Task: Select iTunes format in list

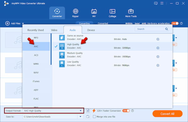Action: click(36, 81)
